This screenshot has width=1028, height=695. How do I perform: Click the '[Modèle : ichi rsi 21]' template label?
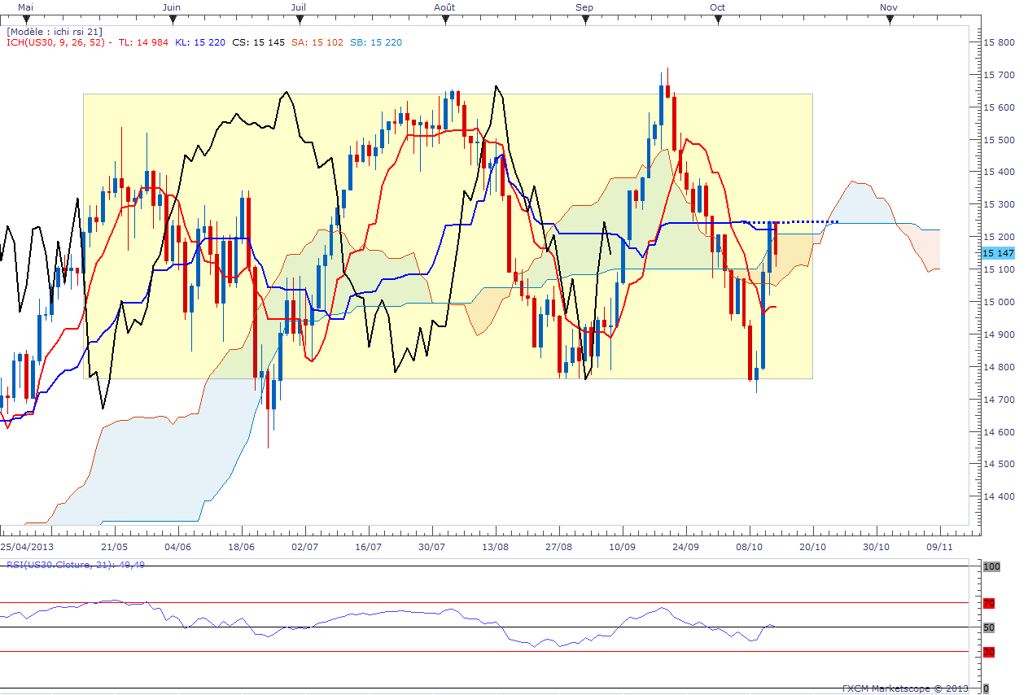pos(55,32)
